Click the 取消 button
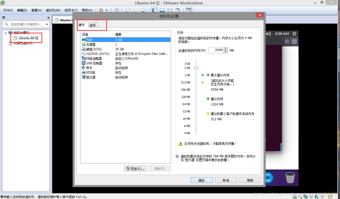 (226, 180)
